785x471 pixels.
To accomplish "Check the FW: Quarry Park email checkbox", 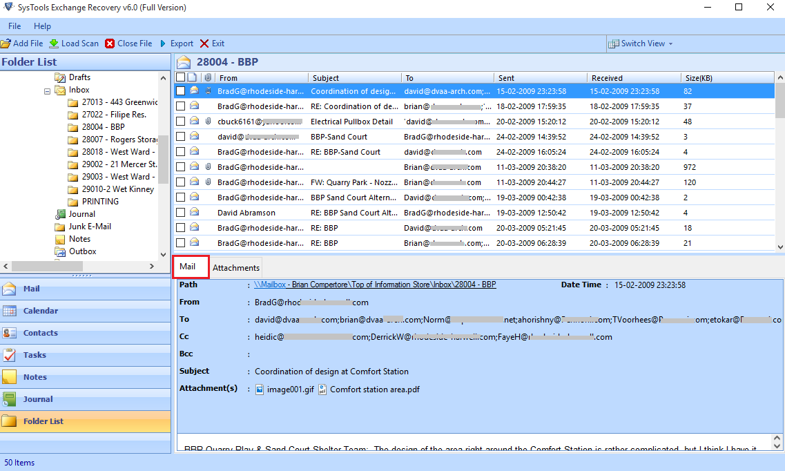I will point(181,182).
